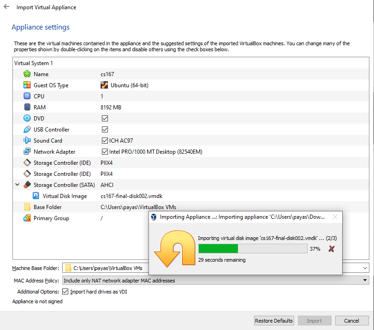The width and height of the screenshot is (374, 330).
Task: Click the Virtual Disk Image icon
Action: pos(36,196)
